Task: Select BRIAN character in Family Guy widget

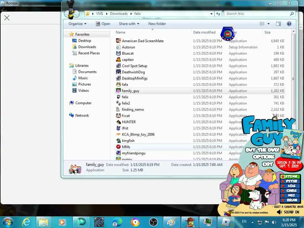Action: click(x=290, y=200)
